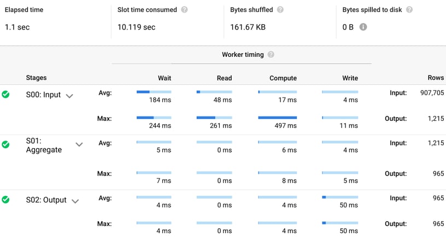
Task: Click S00 input rows value 907,705
Action: point(432,93)
